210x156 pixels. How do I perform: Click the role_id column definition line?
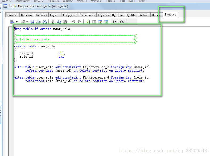coord(42,57)
